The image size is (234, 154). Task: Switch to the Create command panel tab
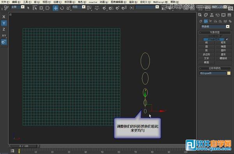coord(200,15)
